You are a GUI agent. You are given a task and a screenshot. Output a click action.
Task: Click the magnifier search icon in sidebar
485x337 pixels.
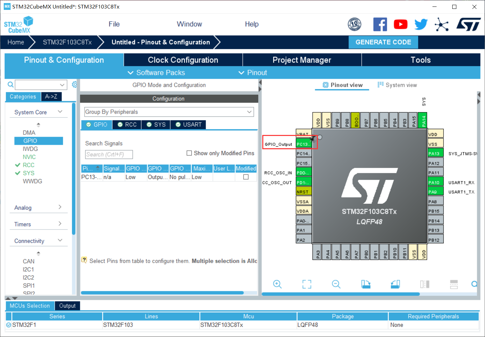coord(11,85)
